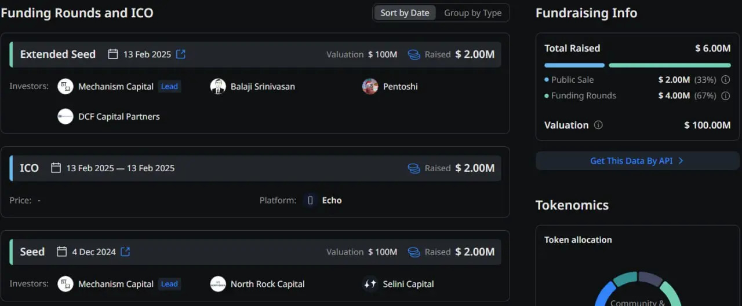
Task: Click Public Sale info icon
Action: click(x=725, y=80)
